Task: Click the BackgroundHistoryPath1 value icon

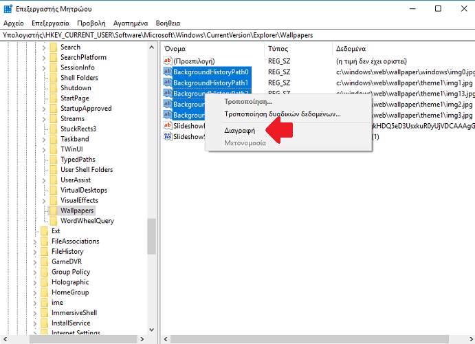Action: tap(167, 83)
